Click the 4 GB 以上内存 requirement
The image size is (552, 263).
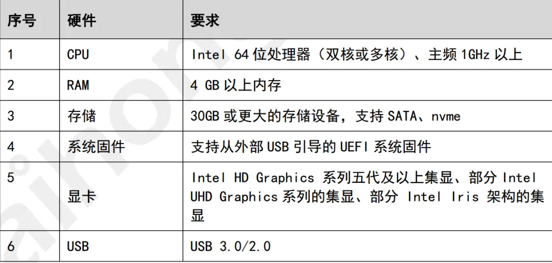(236, 85)
